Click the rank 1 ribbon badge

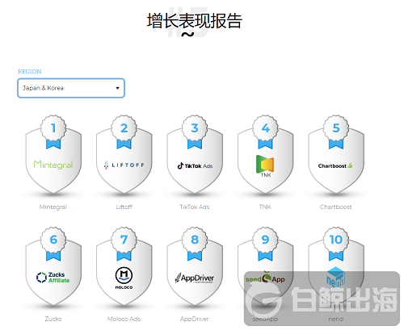pos(53,132)
